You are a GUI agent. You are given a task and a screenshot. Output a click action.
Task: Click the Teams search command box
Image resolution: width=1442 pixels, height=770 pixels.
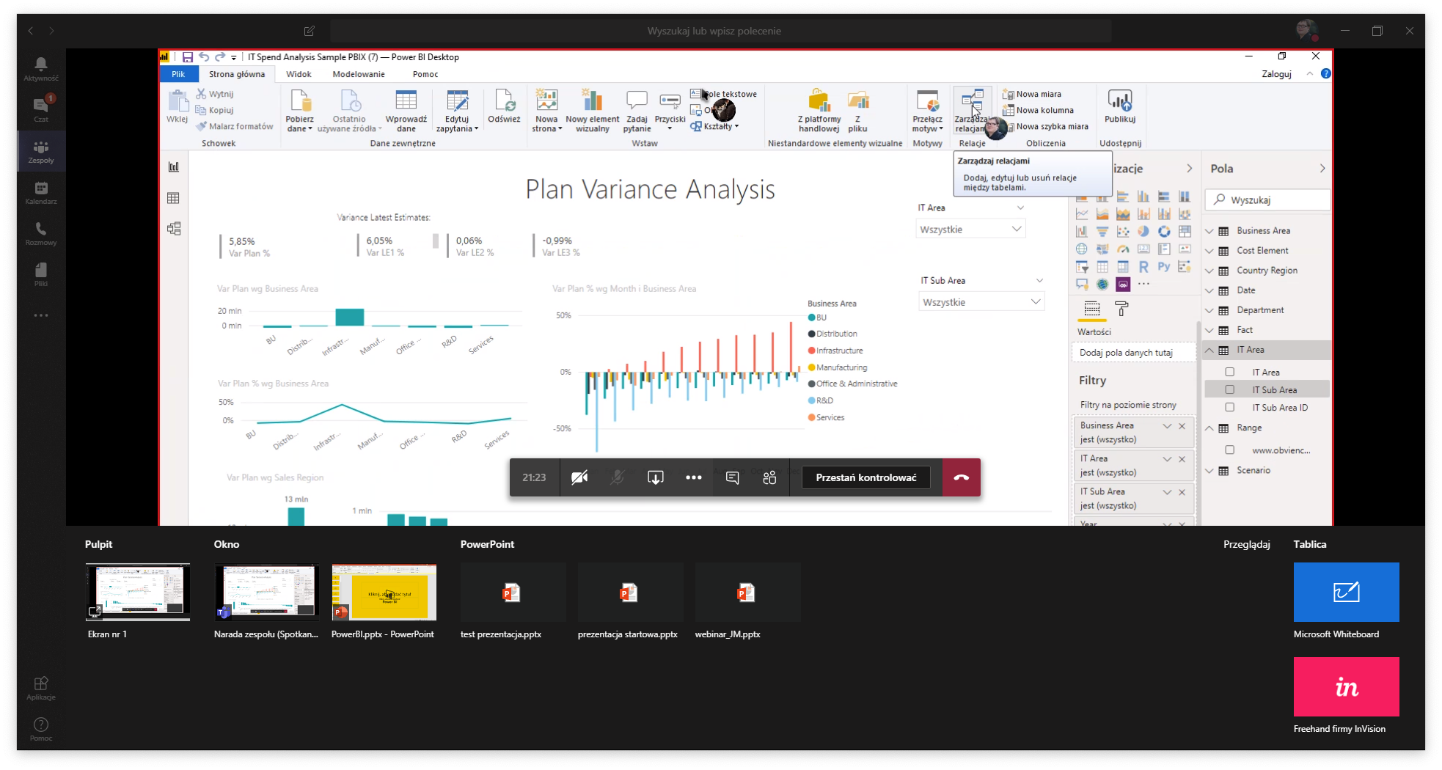tap(720, 31)
